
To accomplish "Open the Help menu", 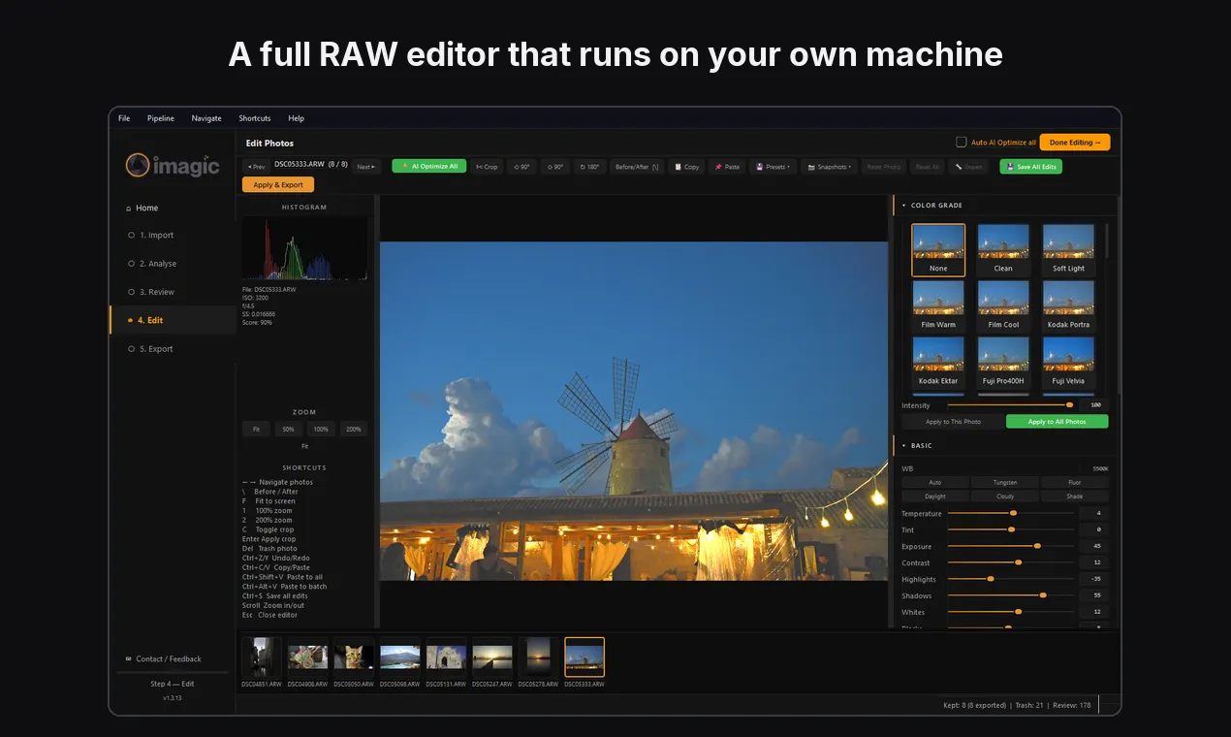I will coord(297,118).
